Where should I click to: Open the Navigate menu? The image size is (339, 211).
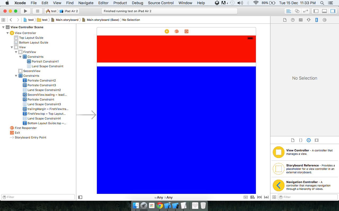[86, 3]
